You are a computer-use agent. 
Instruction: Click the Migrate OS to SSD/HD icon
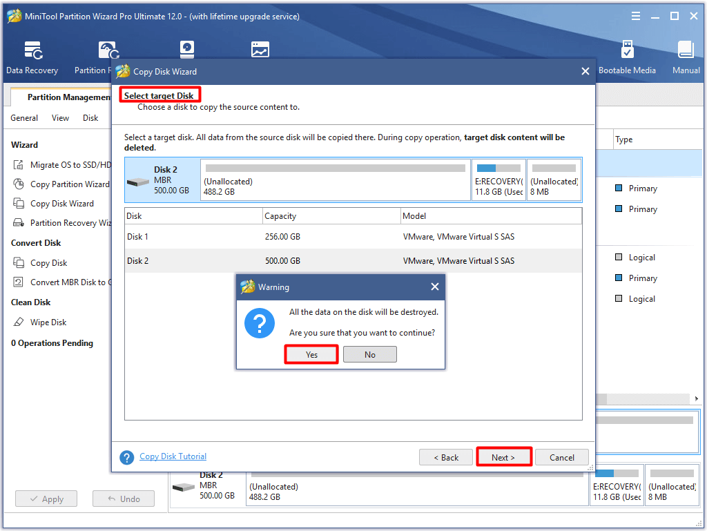[19, 164]
